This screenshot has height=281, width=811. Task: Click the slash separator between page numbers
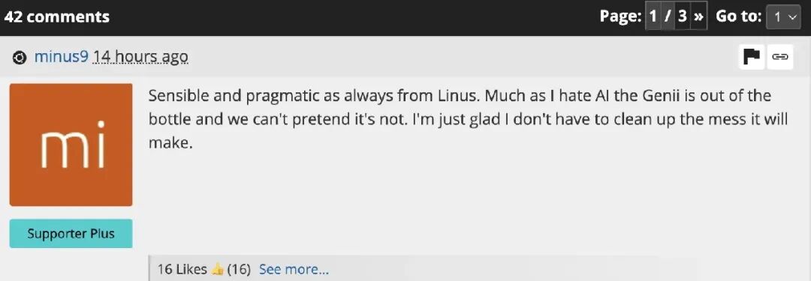click(668, 16)
